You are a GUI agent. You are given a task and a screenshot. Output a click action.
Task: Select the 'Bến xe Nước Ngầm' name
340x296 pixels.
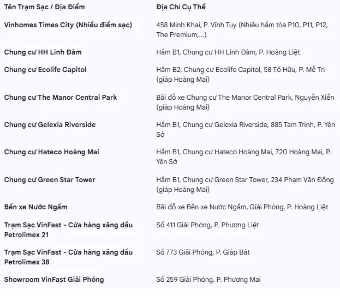tap(35, 207)
